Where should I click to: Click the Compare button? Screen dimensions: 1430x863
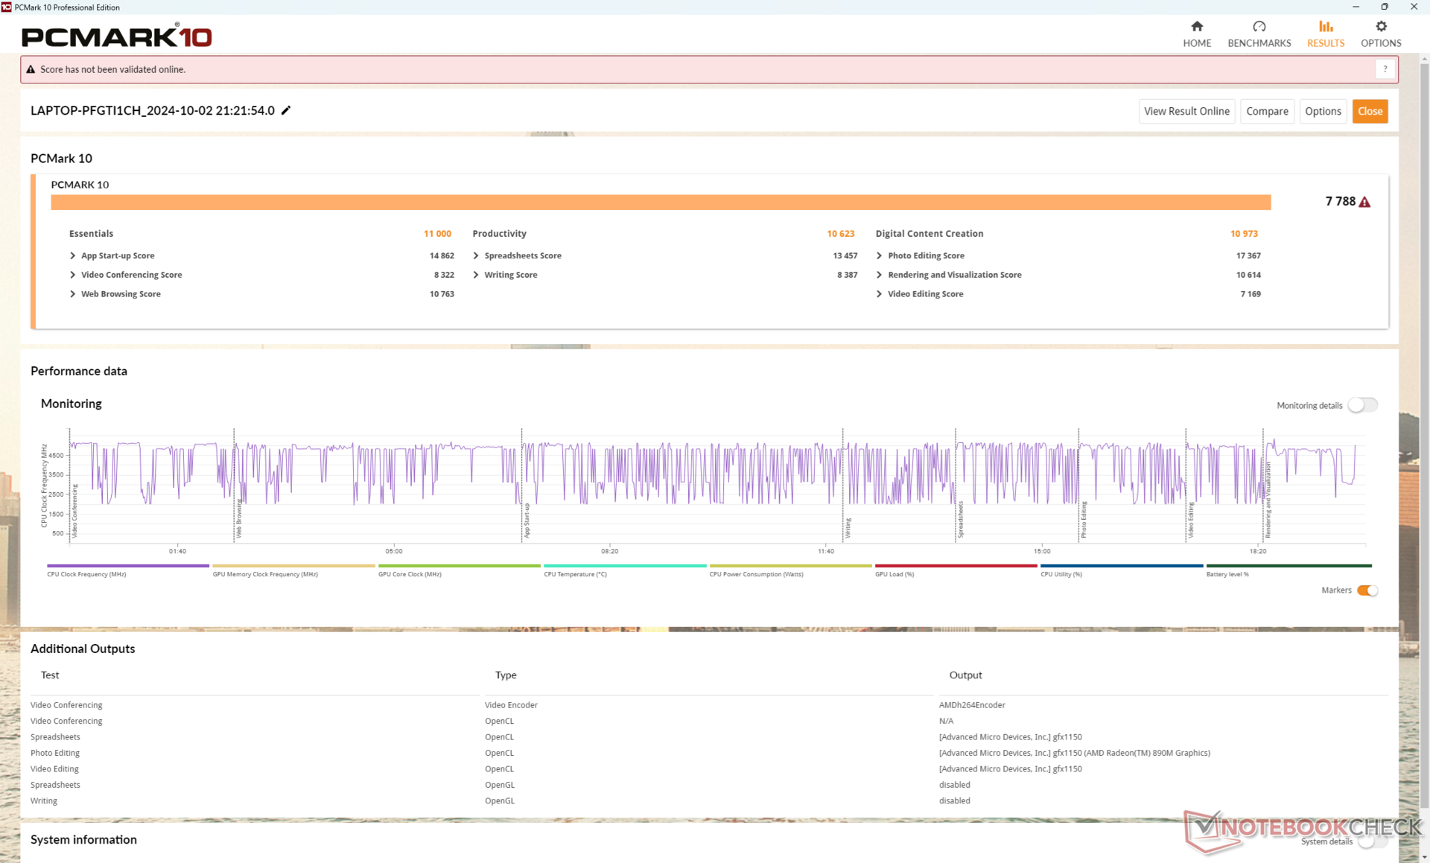coord(1267,111)
